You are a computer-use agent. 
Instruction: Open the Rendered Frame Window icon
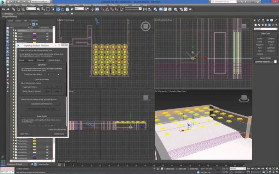pyautogui.click(x=186, y=9)
